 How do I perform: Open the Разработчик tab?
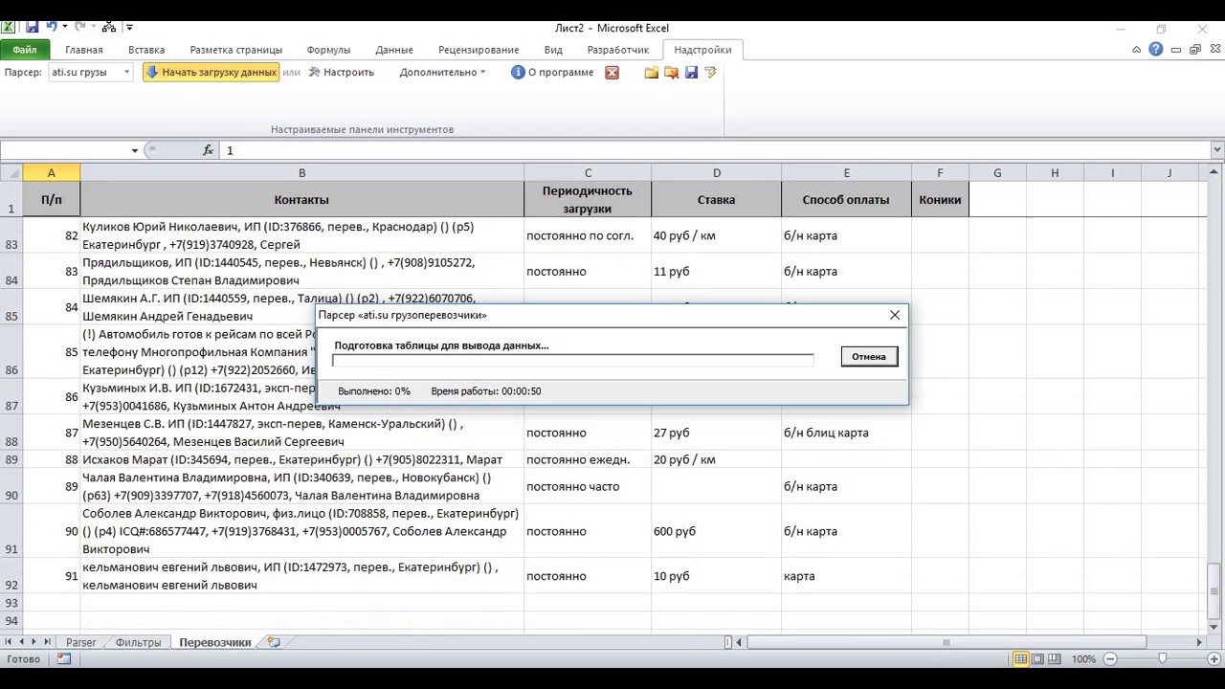tap(618, 50)
